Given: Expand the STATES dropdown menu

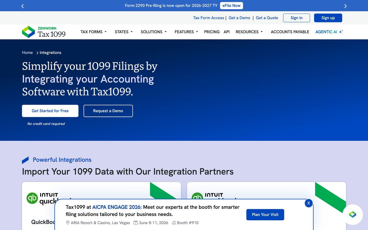Looking at the screenshot, I should click(x=124, y=32).
